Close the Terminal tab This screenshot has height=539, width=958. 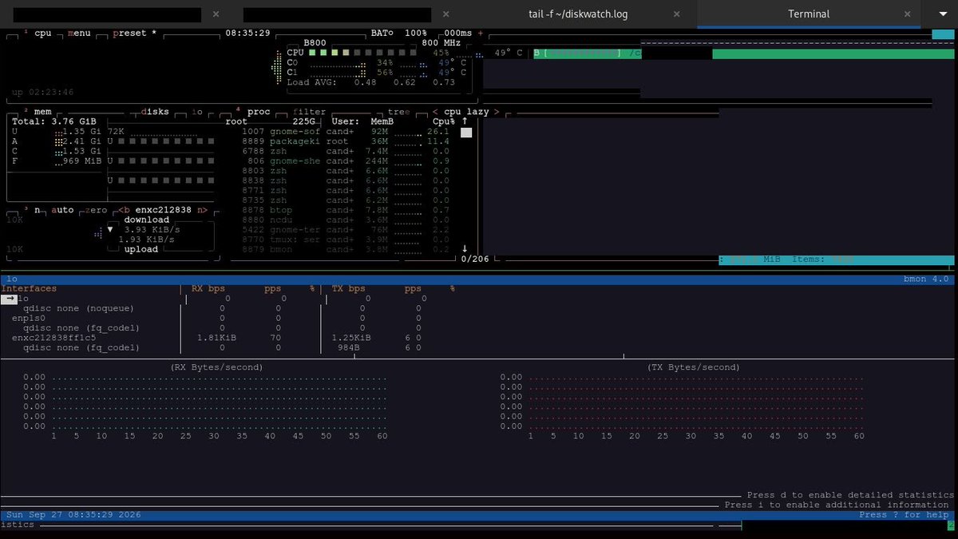tap(905, 14)
